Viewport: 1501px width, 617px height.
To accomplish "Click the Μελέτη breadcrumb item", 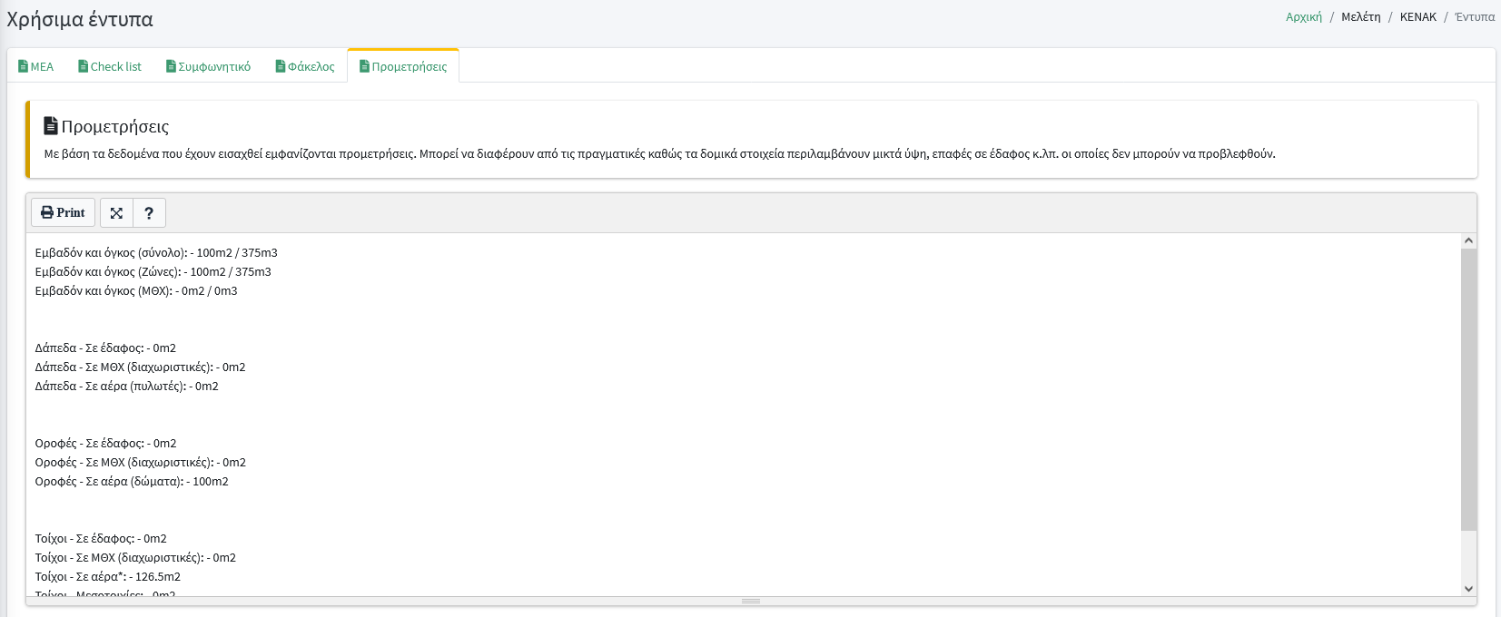I will [x=1360, y=17].
